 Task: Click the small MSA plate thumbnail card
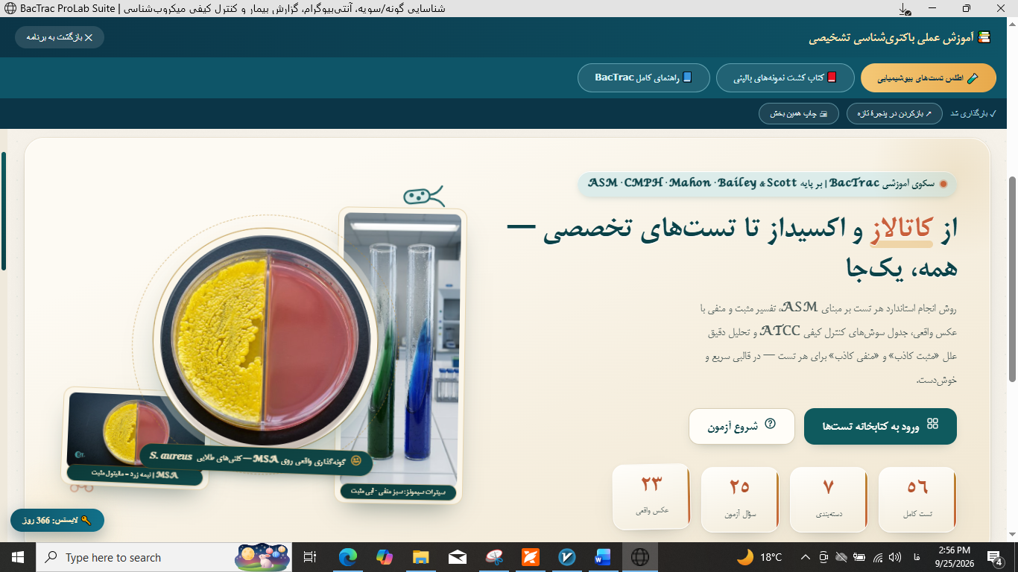coord(135,437)
